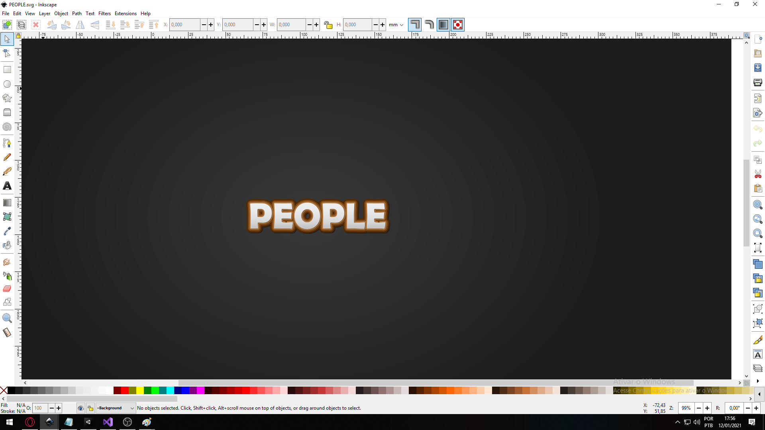
Task: Select the Zoom tool in toolbox
Action: 7,318
